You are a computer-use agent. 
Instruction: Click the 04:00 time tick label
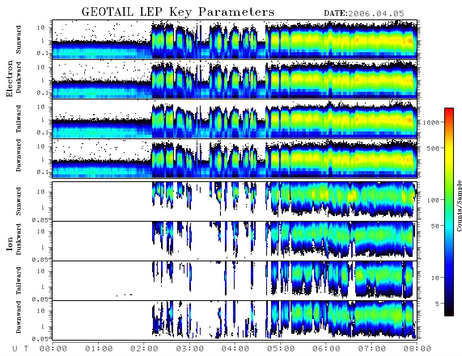tap(235, 349)
